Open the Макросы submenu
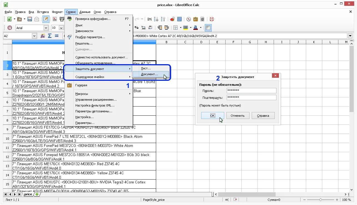The image size is (357, 205). point(99,94)
